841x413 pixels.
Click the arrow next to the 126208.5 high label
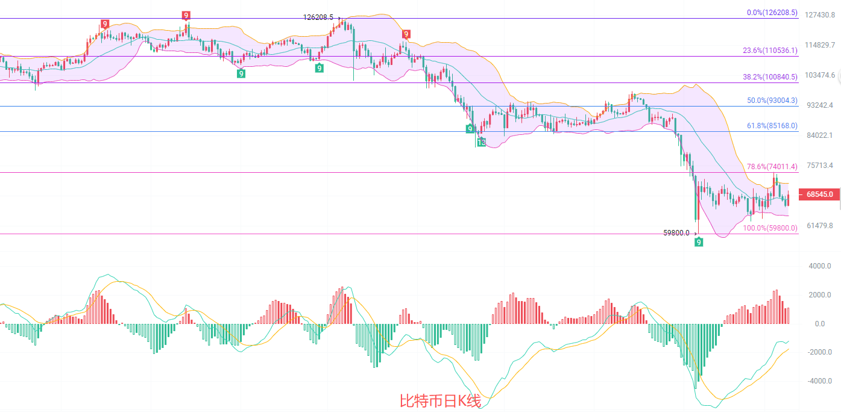pyautogui.click(x=339, y=18)
